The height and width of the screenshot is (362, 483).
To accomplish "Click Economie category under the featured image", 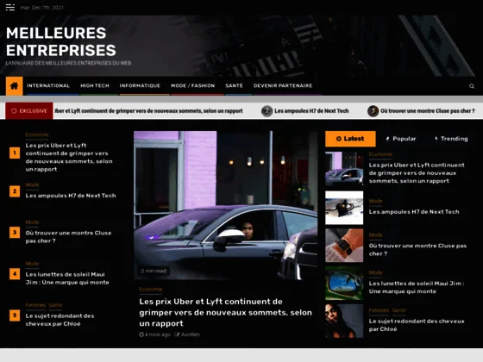I will click(x=151, y=290).
